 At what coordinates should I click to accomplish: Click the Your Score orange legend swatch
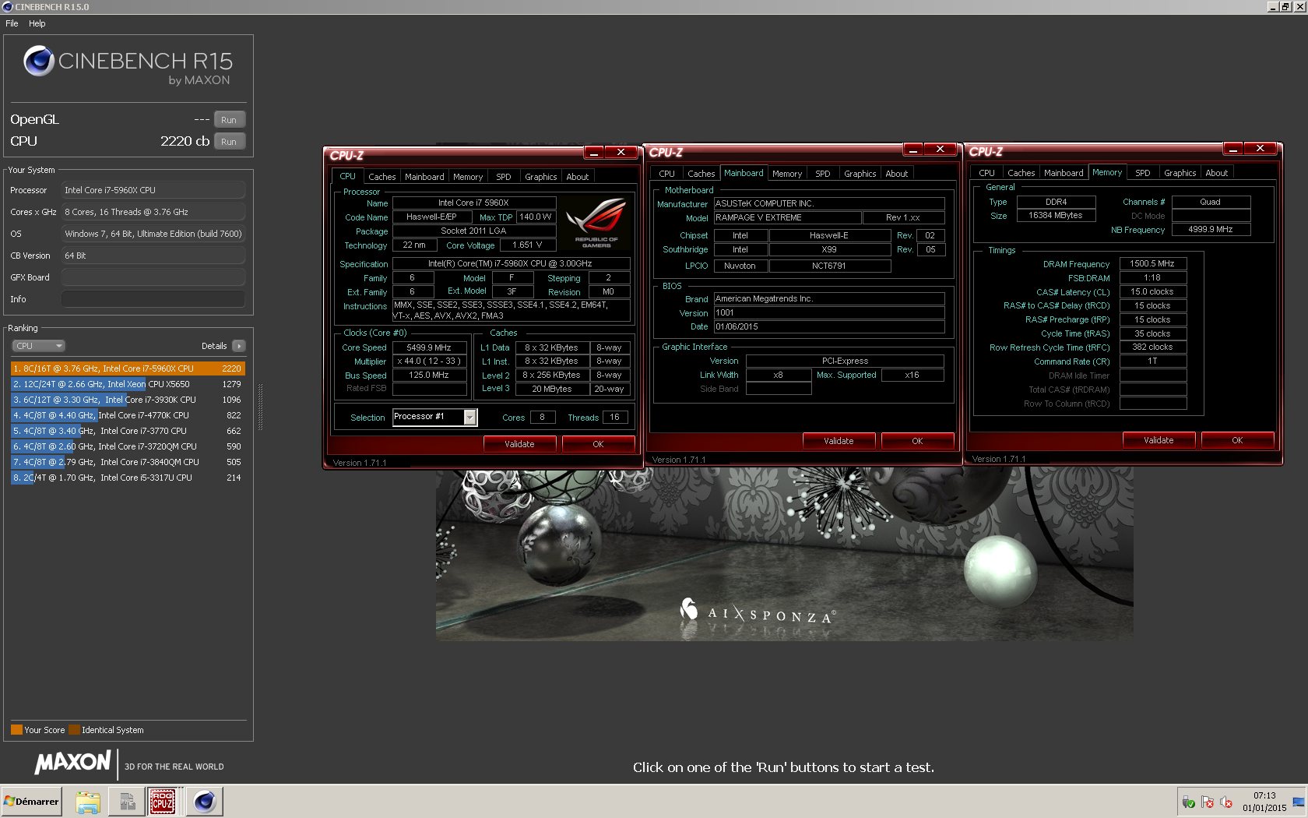(16, 730)
